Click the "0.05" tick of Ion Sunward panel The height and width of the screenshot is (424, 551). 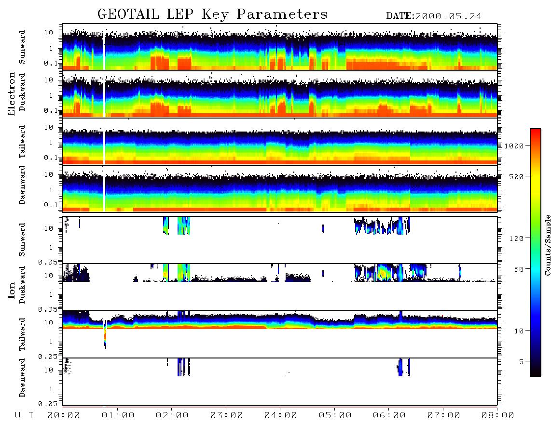click(47, 262)
